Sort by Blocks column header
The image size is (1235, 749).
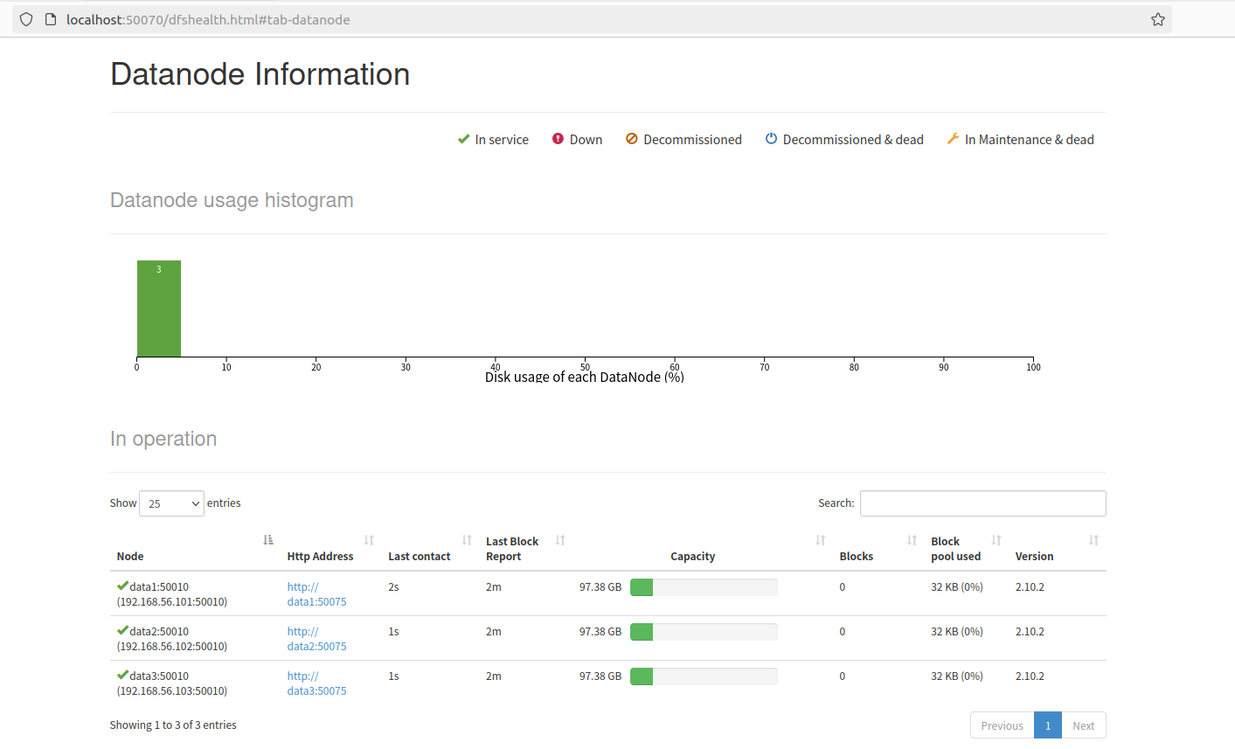[856, 556]
